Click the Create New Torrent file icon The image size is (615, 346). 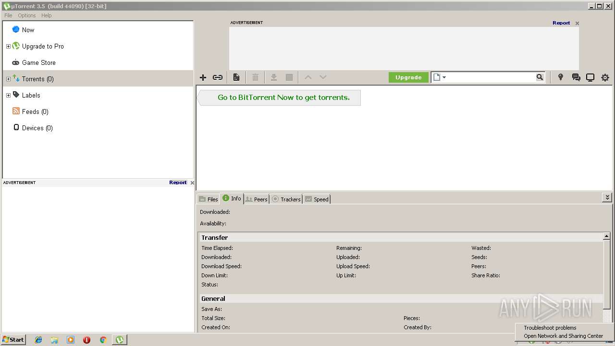236,77
